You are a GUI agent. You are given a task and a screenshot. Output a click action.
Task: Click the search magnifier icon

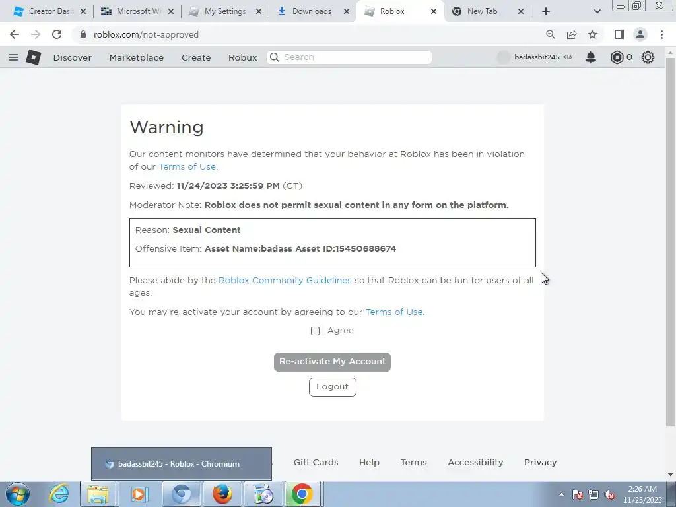(274, 57)
